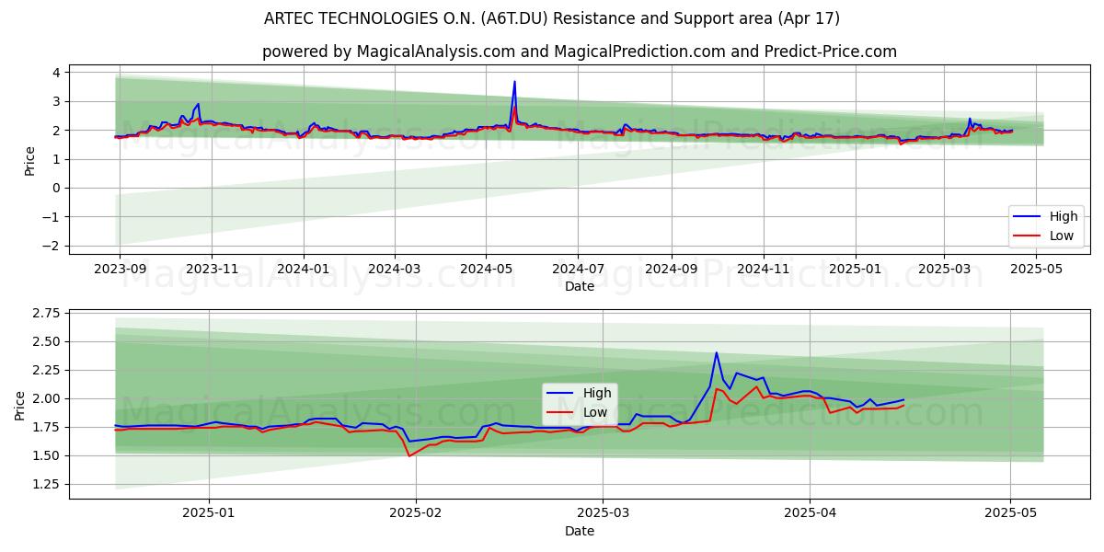Select the 2024-11 date tick label

pos(763,268)
